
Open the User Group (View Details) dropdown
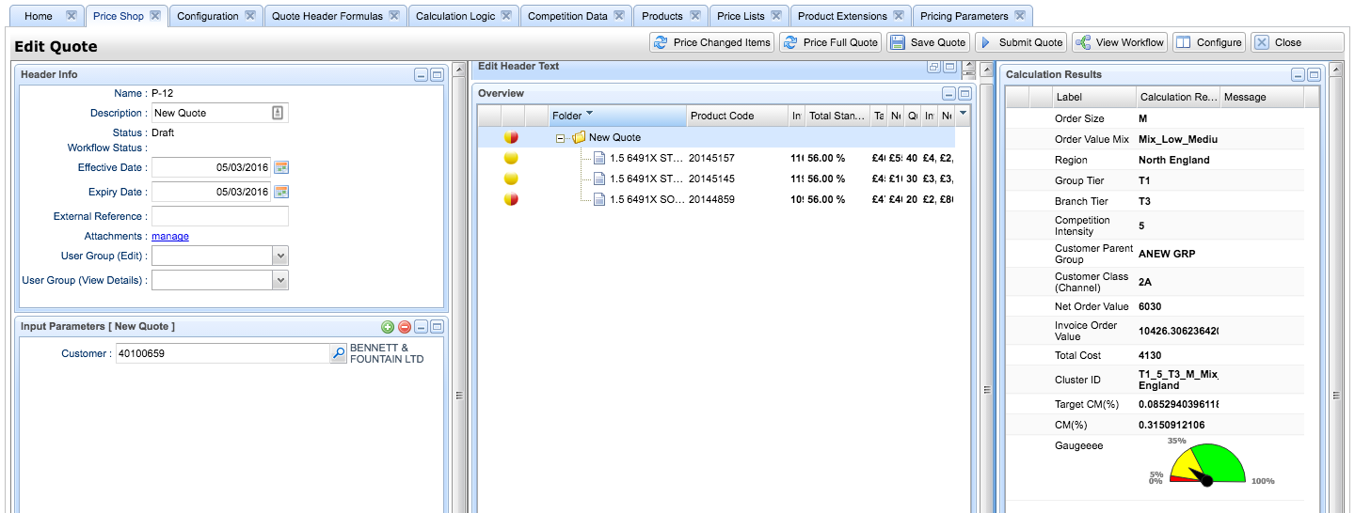click(279, 280)
